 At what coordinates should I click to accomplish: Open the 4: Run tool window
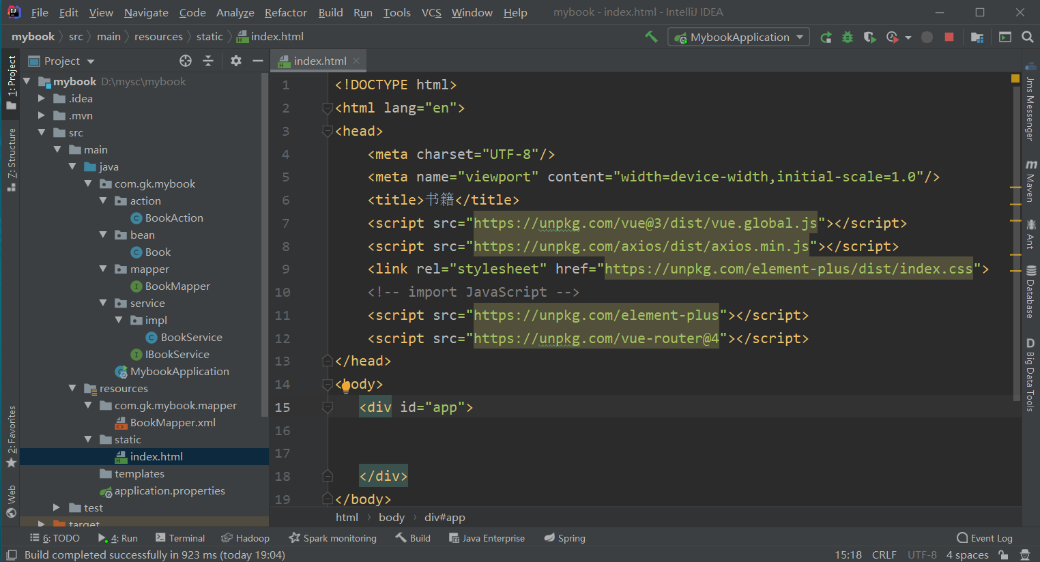[117, 538]
